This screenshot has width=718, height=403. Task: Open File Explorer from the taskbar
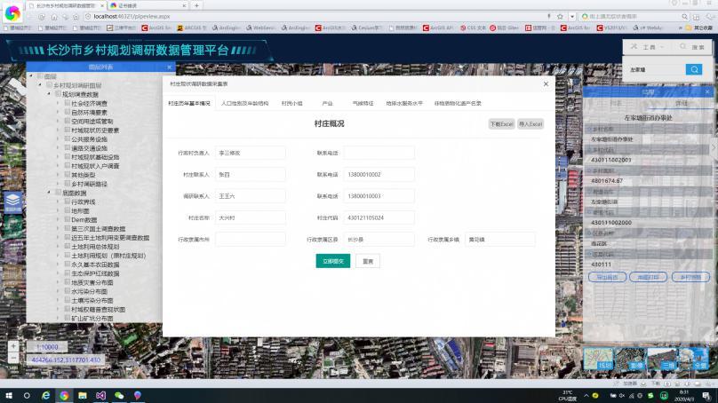[83, 395]
